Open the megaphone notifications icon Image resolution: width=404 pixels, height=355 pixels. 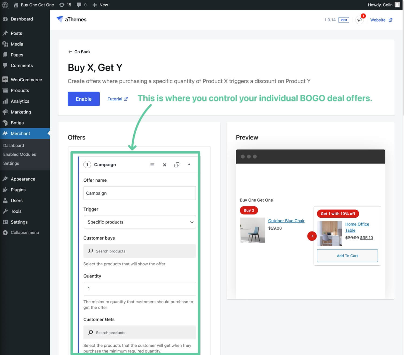point(360,20)
